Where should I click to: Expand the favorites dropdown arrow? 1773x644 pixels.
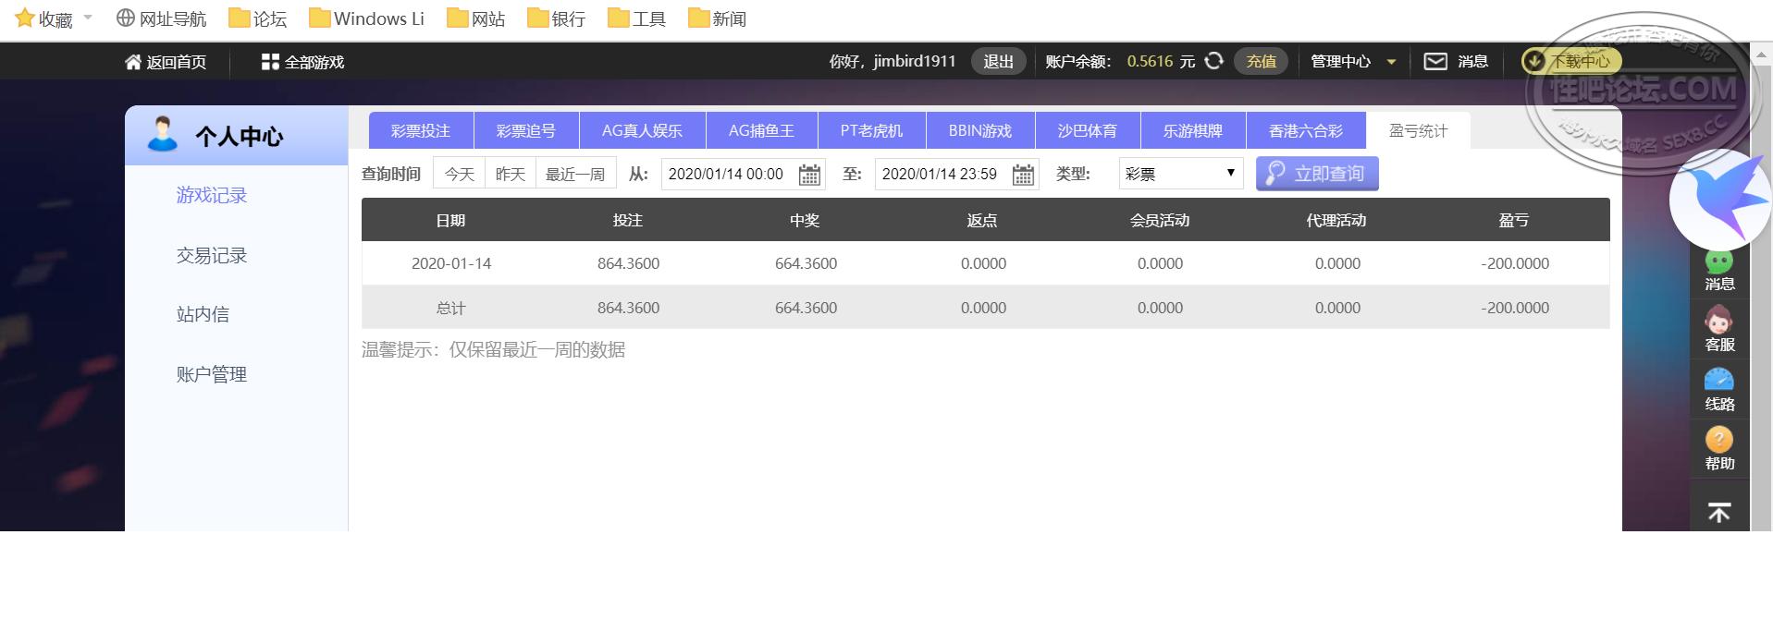(88, 18)
